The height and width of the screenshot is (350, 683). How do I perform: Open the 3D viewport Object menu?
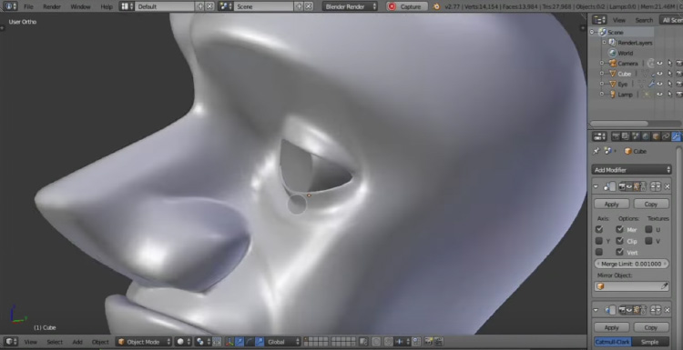[100, 342]
